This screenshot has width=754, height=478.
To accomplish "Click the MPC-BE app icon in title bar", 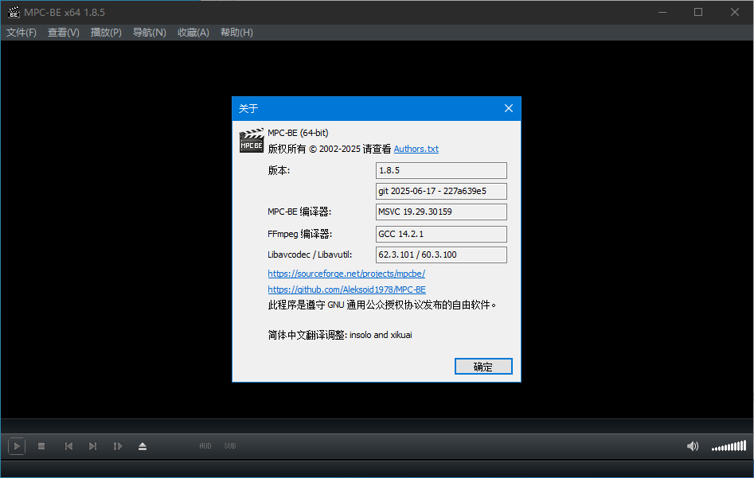I will click(14, 13).
